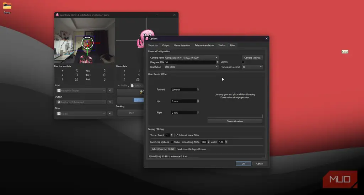Disable the Internal Noise Filter checkbox
Viewport: 364px width, 195px height.
177,135
